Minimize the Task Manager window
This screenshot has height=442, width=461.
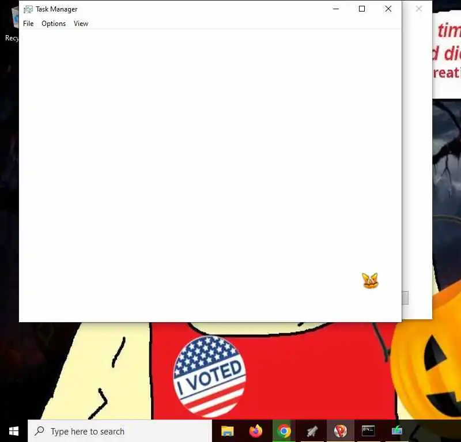pyautogui.click(x=336, y=9)
